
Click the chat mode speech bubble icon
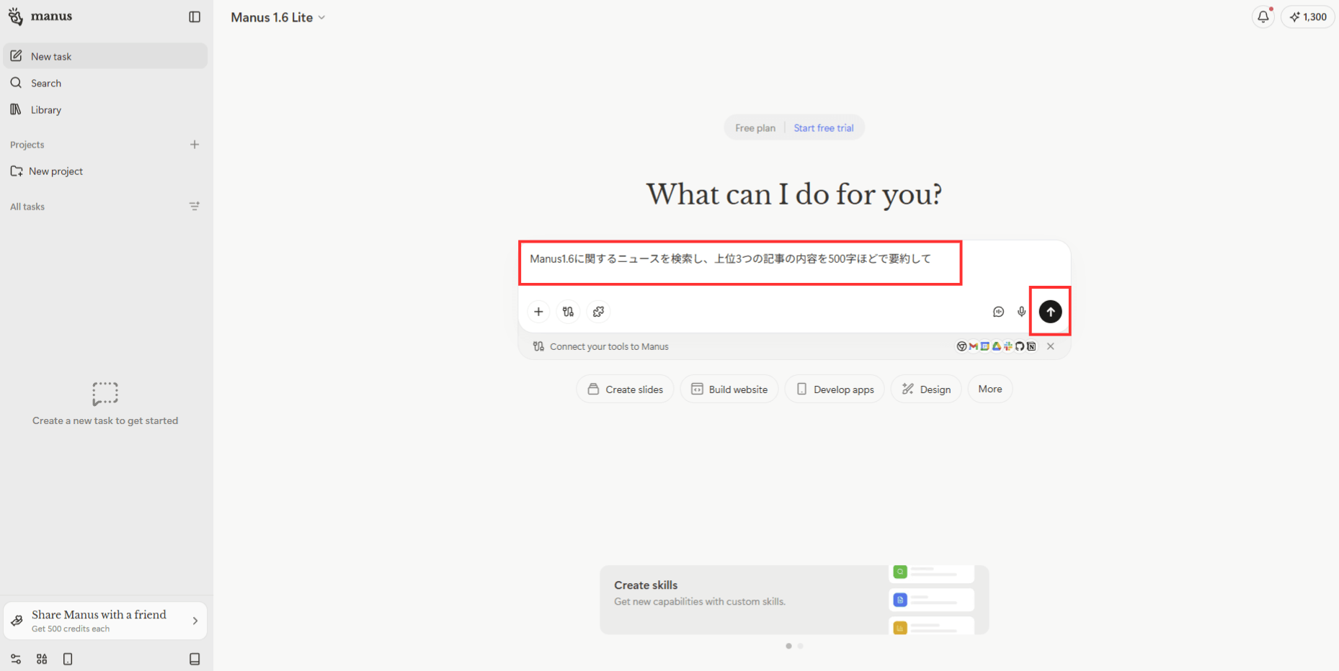[x=998, y=312]
